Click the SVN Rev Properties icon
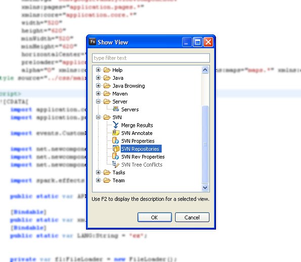The width and height of the screenshot is (301, 262). 115,156
